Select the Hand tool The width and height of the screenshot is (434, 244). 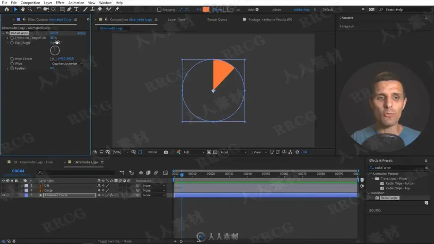coord(23,9)
